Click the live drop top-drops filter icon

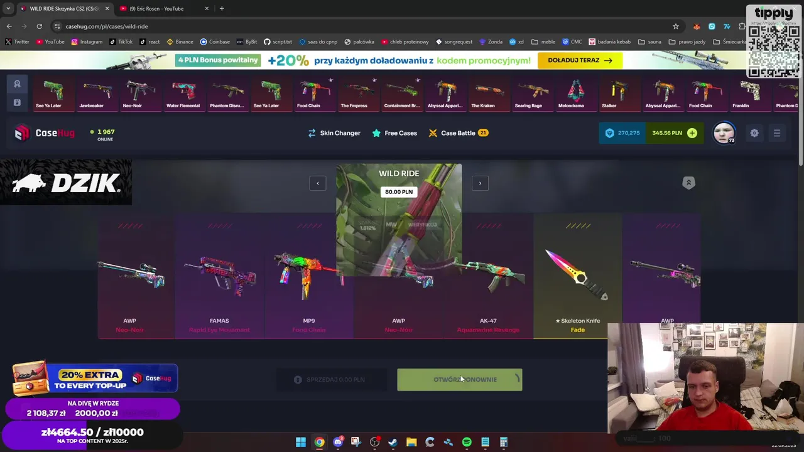17,83
